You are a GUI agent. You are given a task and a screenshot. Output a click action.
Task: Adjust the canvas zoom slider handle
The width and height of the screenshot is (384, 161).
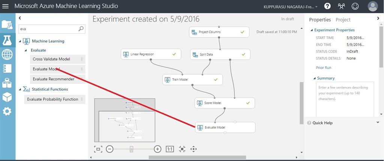(131, 149)
